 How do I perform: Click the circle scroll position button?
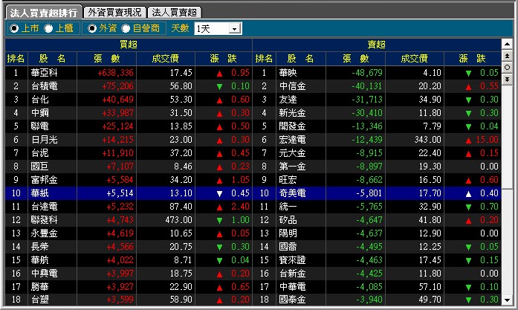click(507, 68)
